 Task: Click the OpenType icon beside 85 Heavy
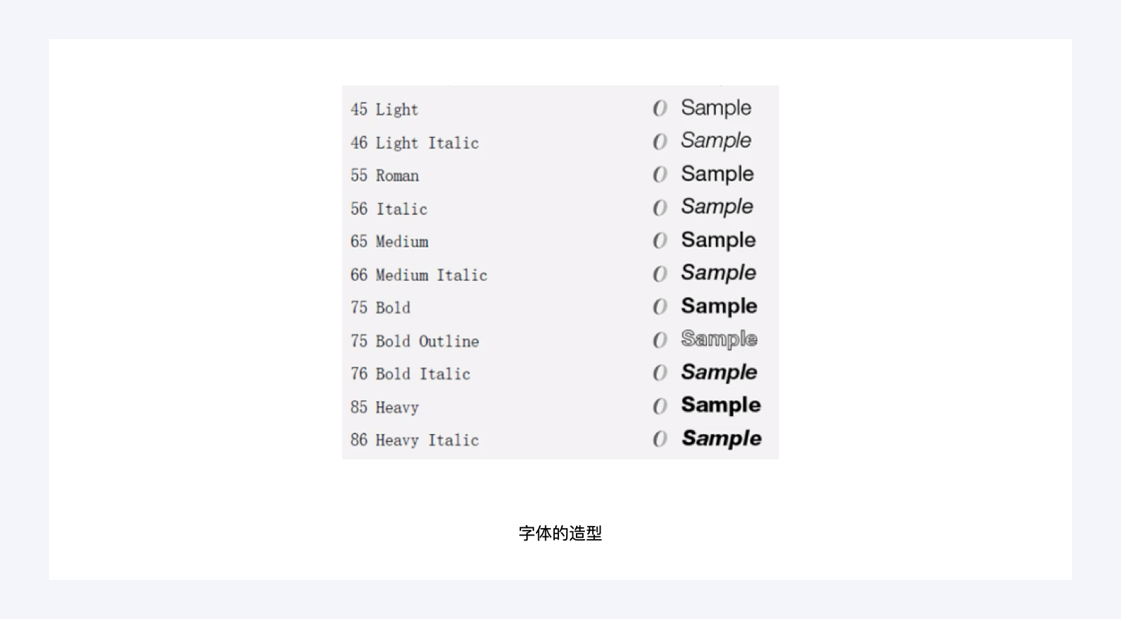pos(659,406)
